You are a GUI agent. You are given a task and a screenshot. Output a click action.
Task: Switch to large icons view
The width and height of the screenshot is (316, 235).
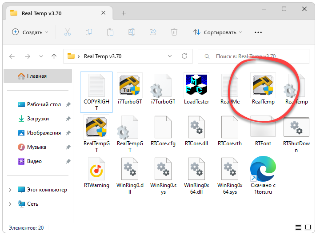coord(308,227)
